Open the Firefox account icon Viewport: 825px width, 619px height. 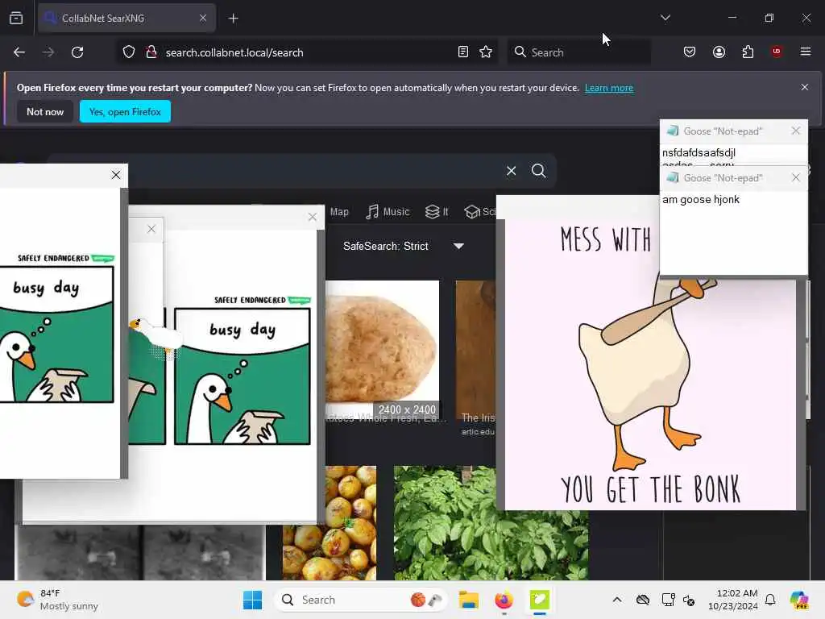pyautogui.click(x=719, y=52)
